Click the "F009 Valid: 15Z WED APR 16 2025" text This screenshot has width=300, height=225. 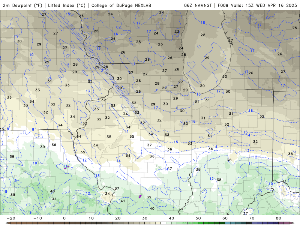click(x=257, y=5)
